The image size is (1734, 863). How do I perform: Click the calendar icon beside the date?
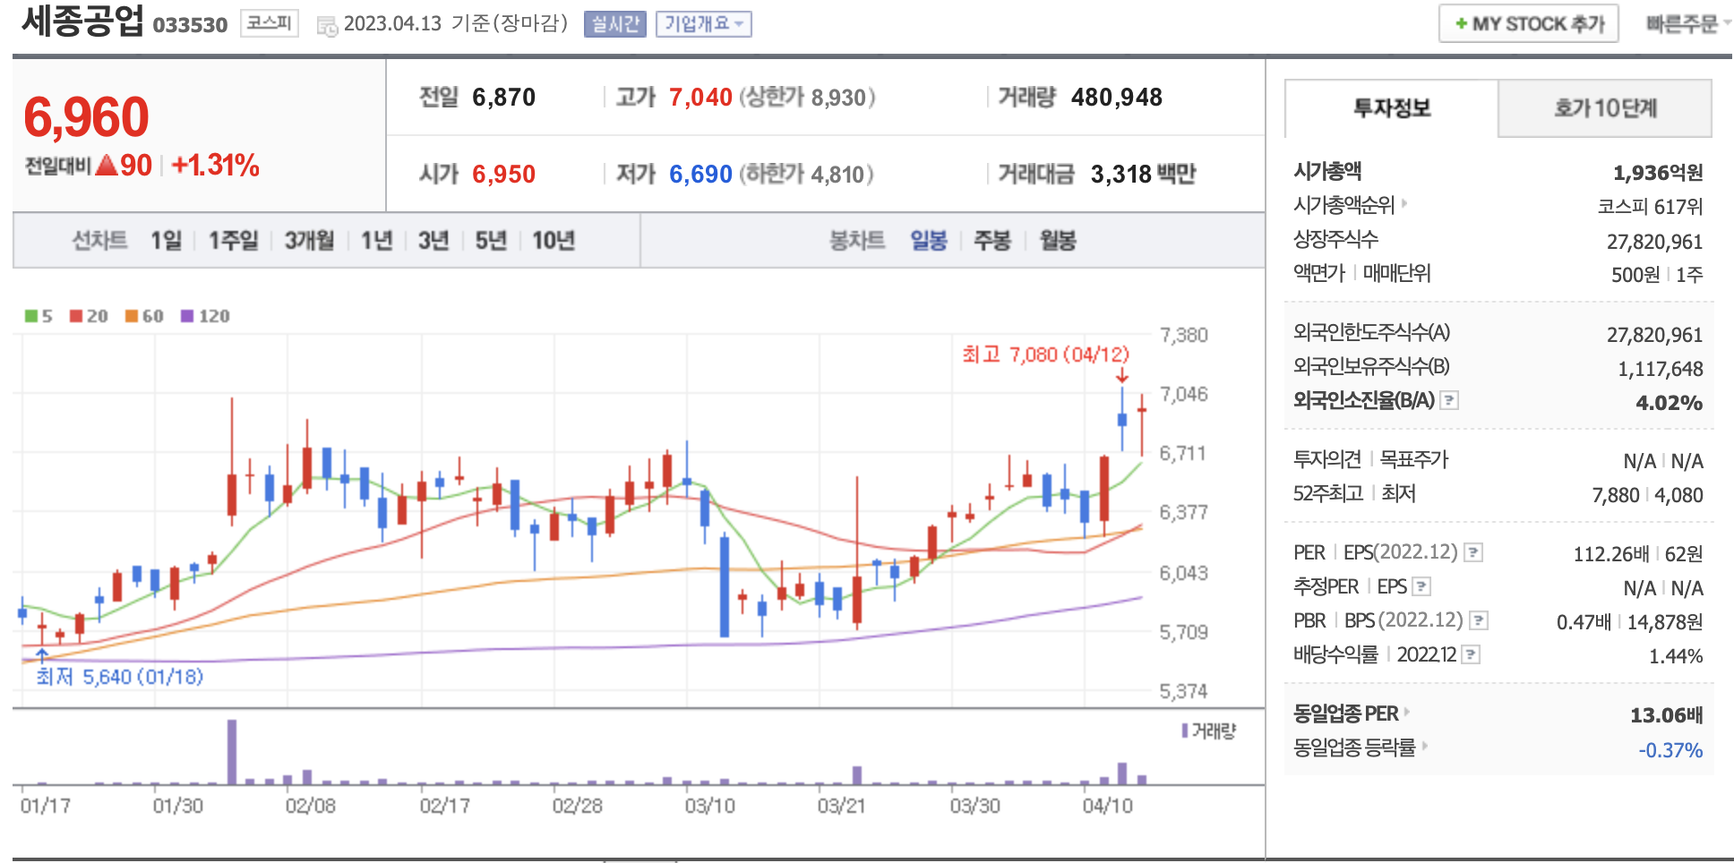pos(328,26)
